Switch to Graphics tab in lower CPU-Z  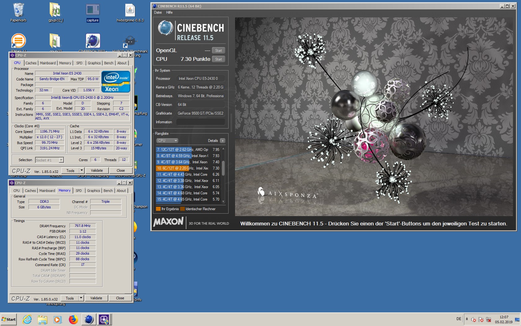[94, 191]
